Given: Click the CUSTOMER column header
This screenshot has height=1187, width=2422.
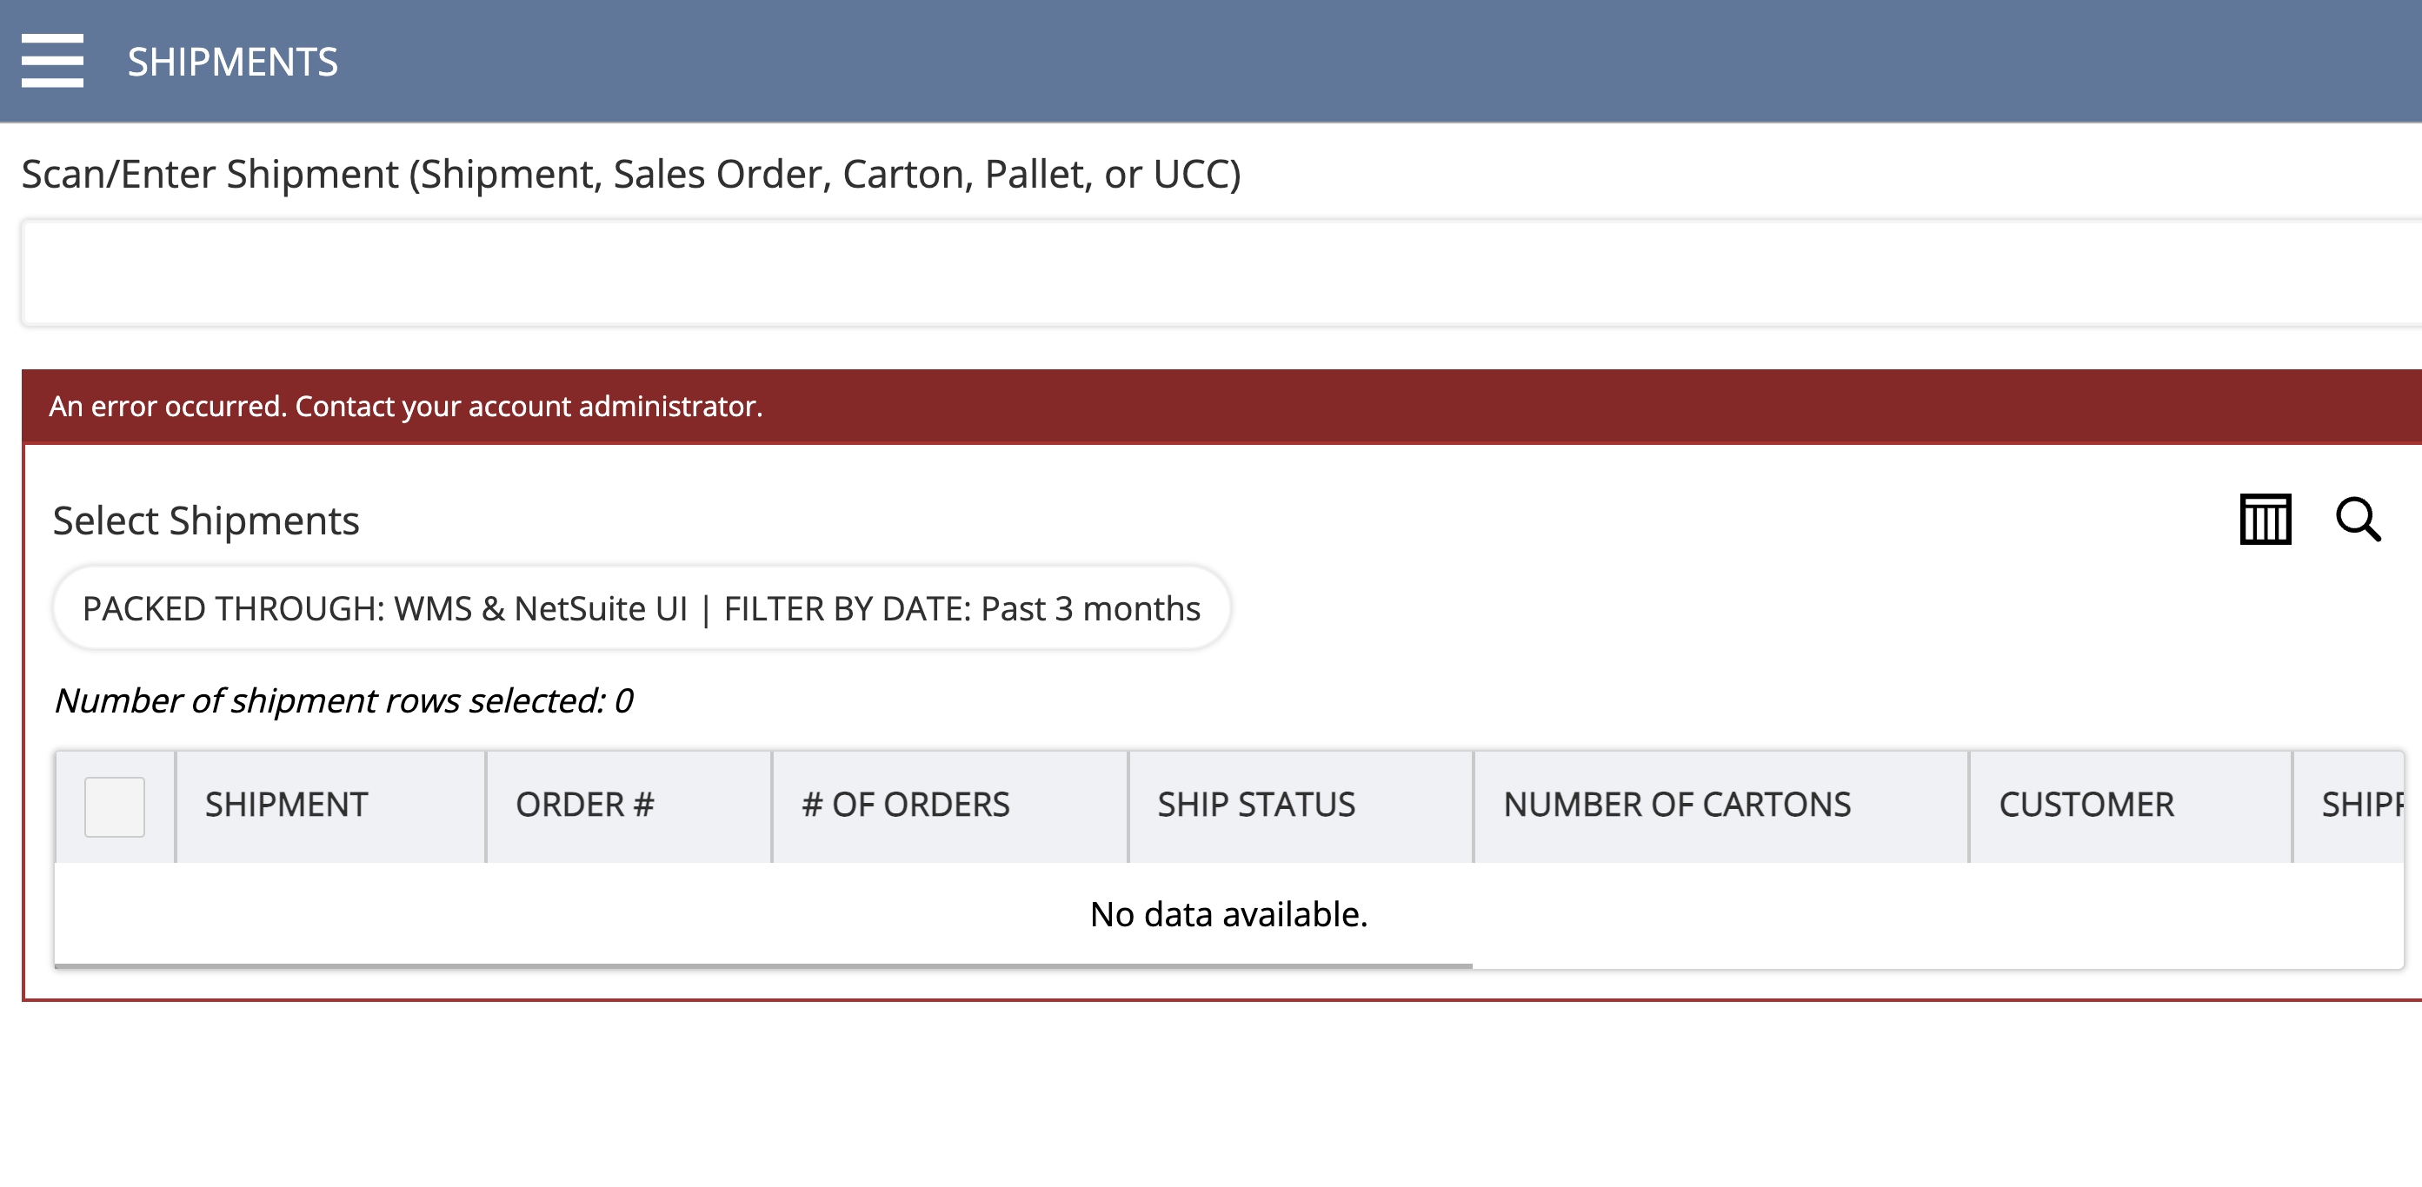Looking at the screenshot, I should [2086, 805].
